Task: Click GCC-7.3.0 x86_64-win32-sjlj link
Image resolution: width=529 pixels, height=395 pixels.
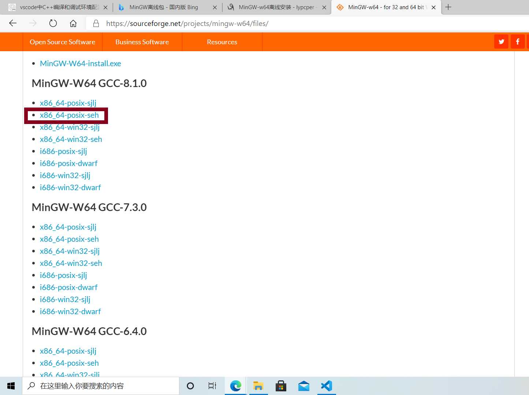Action: [x=70, y=251]
